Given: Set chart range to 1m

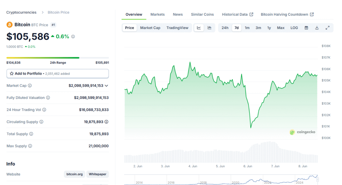Looking at the screenshot, I should [247, 28].
